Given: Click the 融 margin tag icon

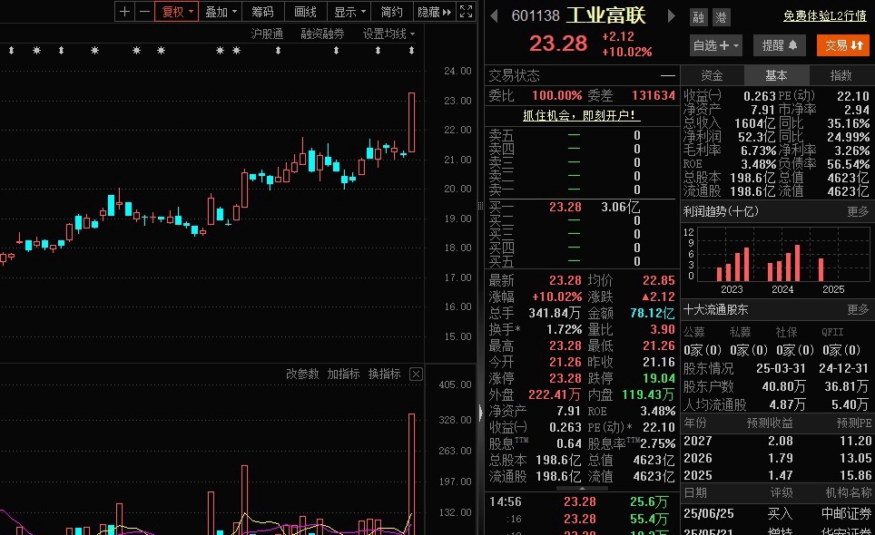Looking at the screenshot, I should [x=698, y=18].
